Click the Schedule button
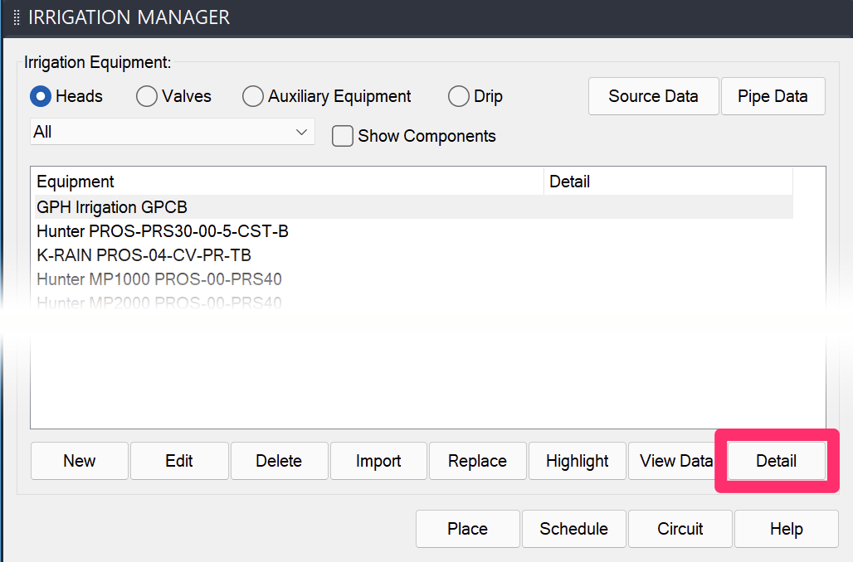853x562 pixels. click(574, 529)
